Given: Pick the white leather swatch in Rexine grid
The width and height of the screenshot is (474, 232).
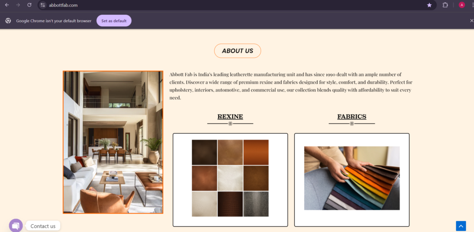Looking at the screenshot, I should click(231, 178).
